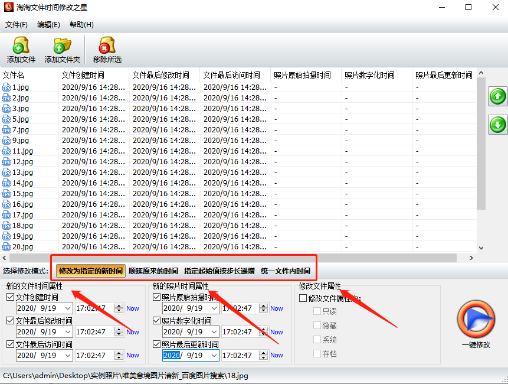Start the 一键修改 one-click modify play button
The width and height of the screenshot is (508, 384).
point(476,319)
